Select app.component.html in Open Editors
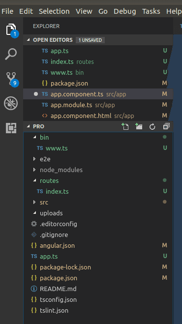 click(98, 116)
